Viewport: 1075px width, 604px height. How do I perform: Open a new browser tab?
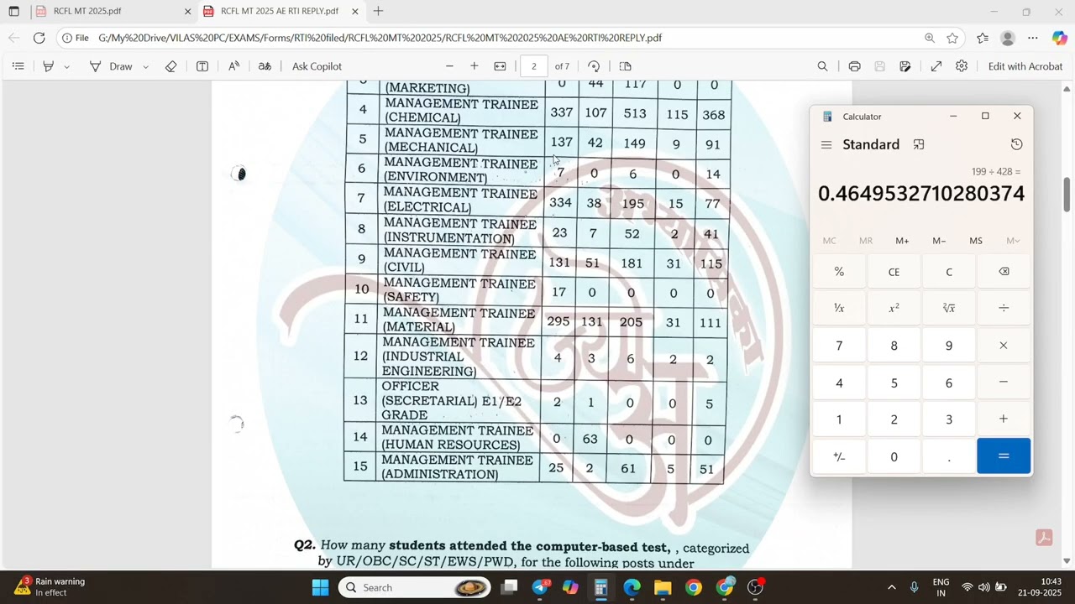click(x=379, y=11)
